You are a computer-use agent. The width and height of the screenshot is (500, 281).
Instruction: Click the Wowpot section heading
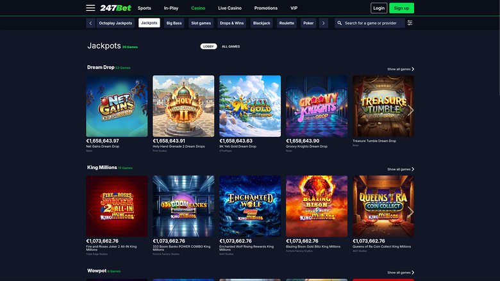[x=97, y=271]
